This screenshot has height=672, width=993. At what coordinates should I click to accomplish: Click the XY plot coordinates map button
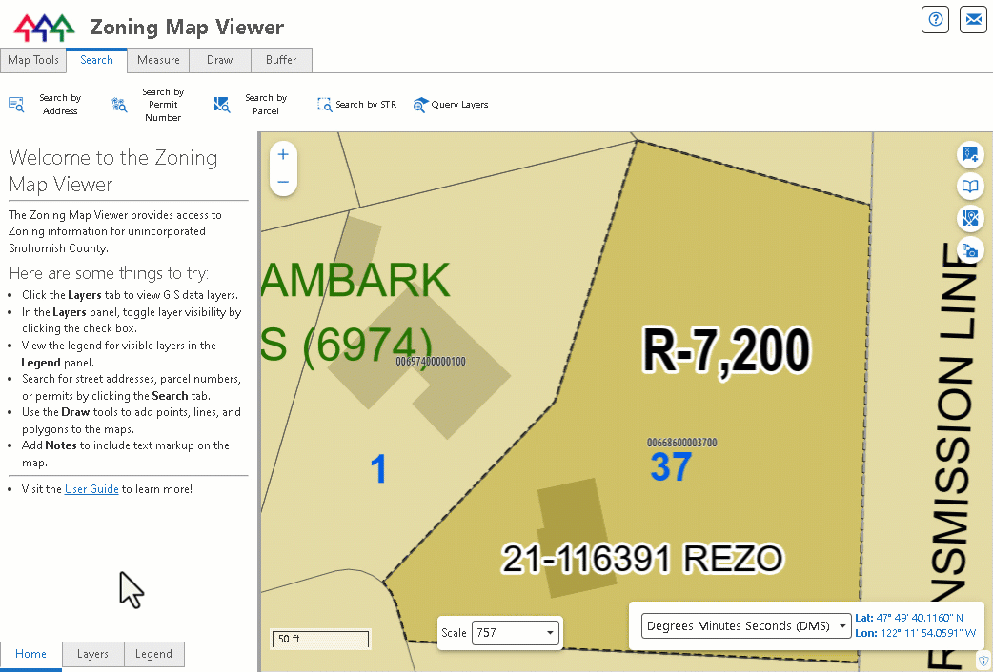click(969, 154)
